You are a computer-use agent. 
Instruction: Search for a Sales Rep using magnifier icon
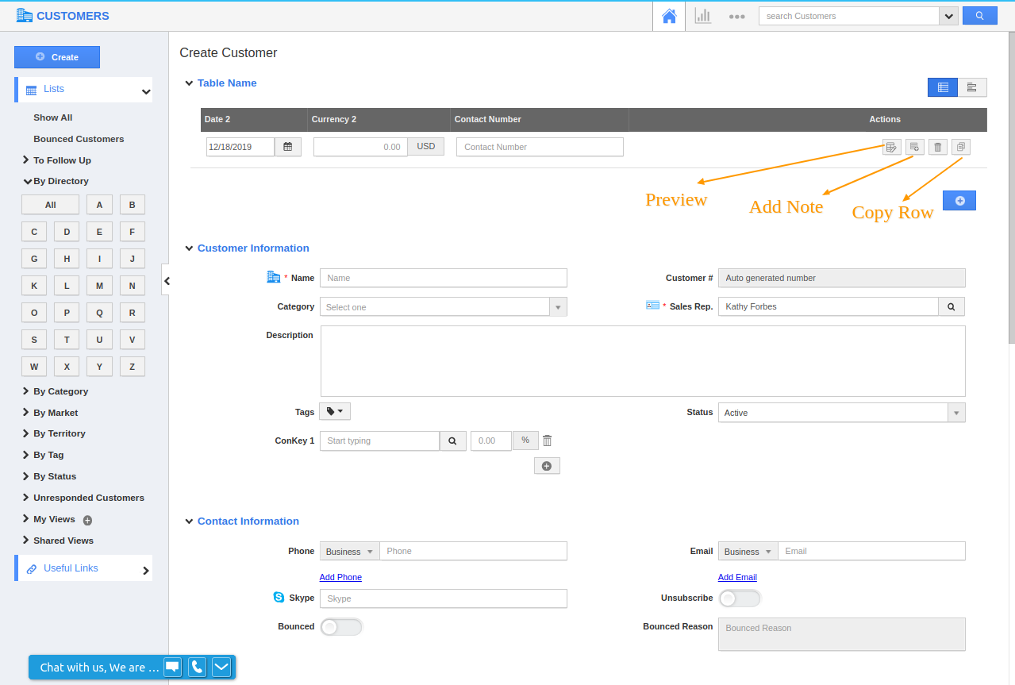(951, 306)
